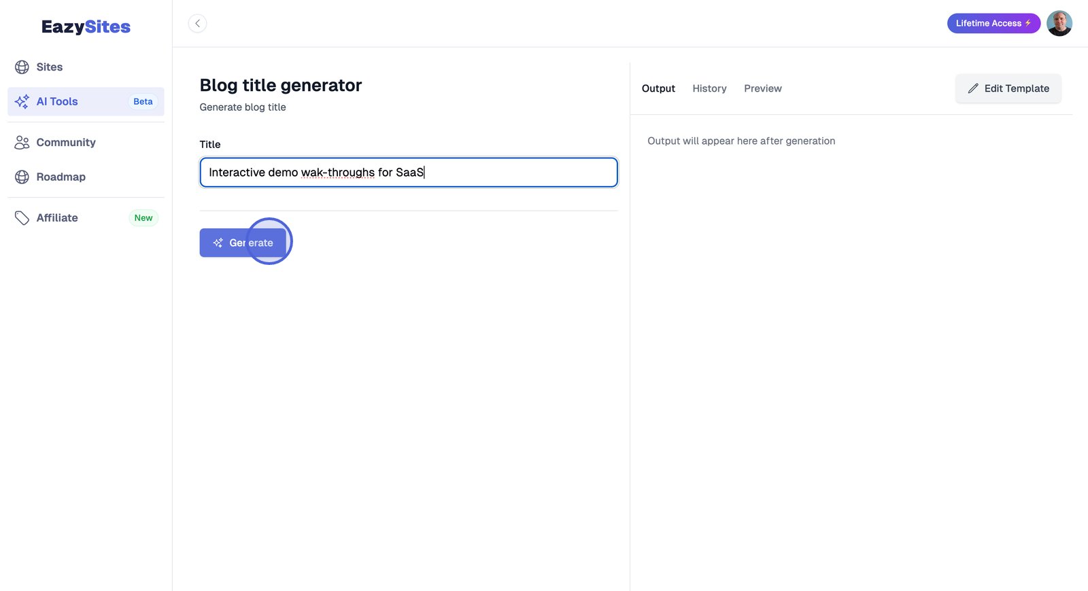Image resolution: width=1088 pixels, height=591 pixels.
Task: Open the user profile avatar
Action: click(1059, 24)
